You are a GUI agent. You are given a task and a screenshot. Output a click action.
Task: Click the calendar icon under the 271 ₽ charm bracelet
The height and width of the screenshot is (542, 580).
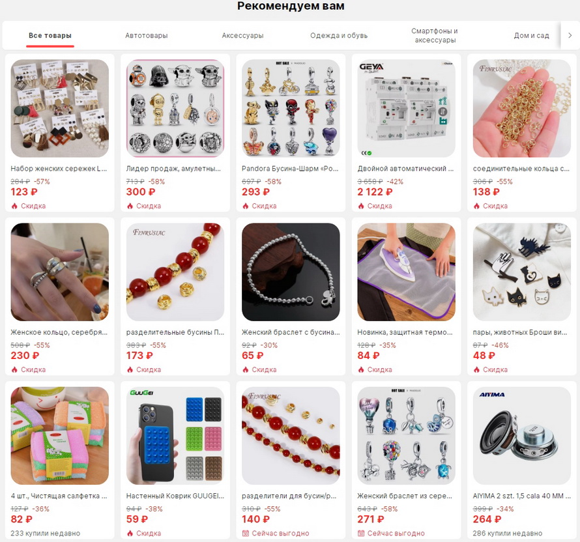tap(361, 533)
